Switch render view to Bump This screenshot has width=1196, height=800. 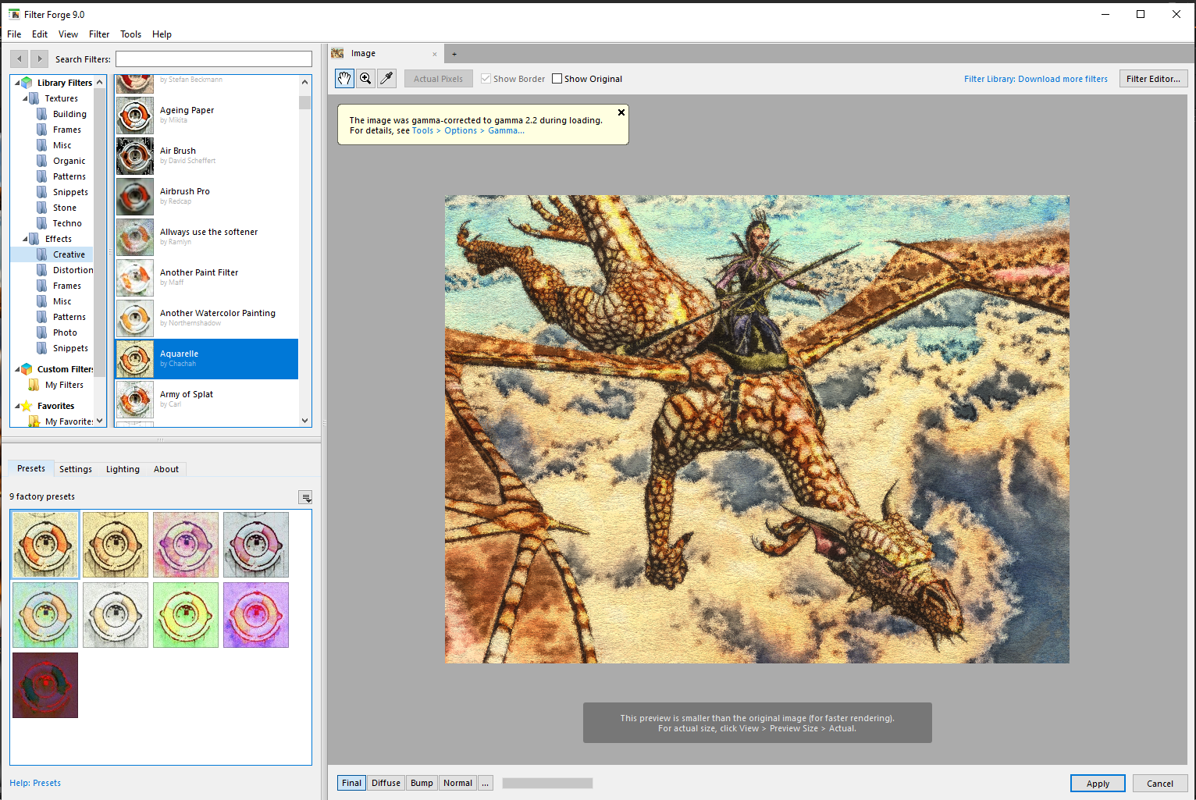click(x=422, y=783)
